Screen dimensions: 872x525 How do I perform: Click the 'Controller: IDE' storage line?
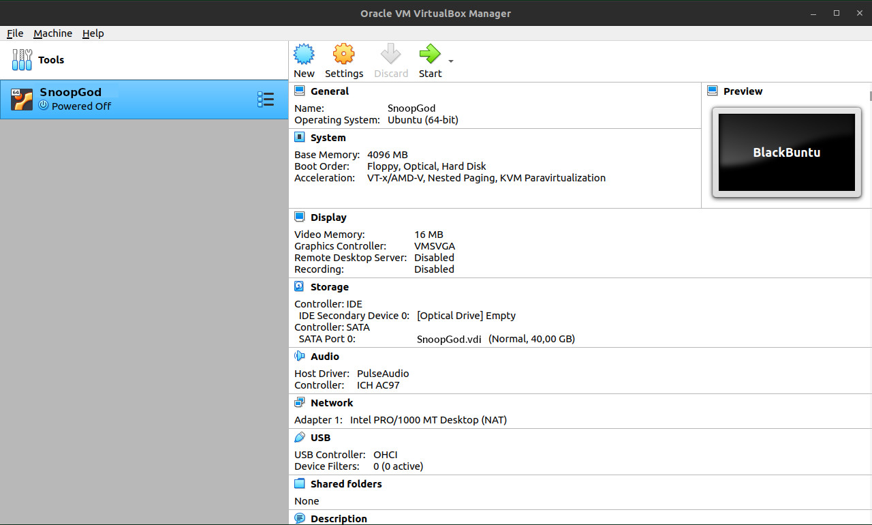point(328,304)
